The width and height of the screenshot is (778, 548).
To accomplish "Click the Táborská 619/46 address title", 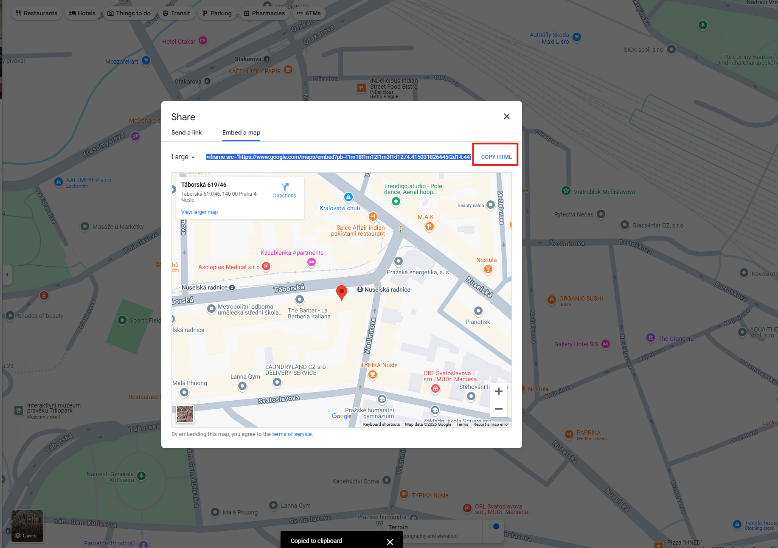I will pyautogui.click(x=204, y=185).
